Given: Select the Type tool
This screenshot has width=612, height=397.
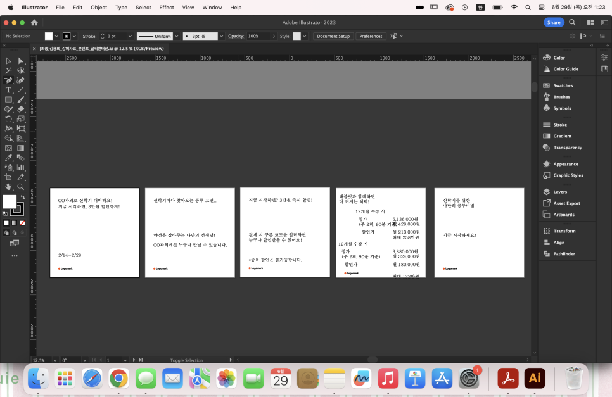Looking at the screenshot, I should pyautogui.click(x=8, y=90).
